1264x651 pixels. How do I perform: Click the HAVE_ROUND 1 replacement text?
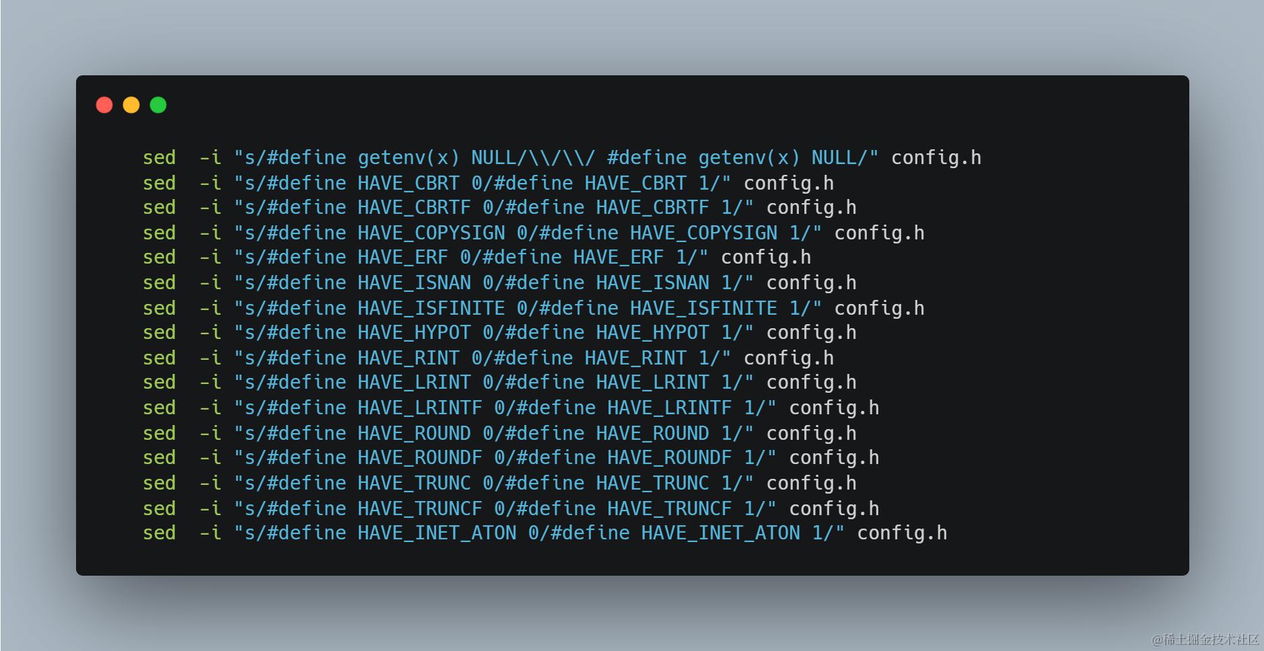(664, 434)
